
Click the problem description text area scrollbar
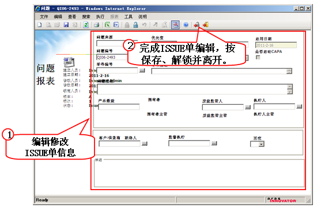(x=289, y=89)
